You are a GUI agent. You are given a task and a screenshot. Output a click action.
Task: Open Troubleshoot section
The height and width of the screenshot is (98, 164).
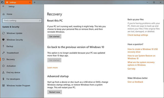[13, 53]
